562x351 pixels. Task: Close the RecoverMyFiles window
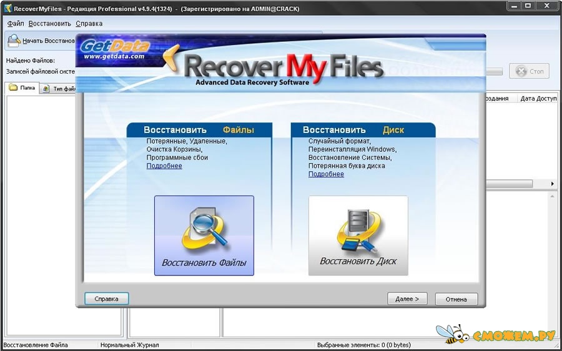(547, 6)
